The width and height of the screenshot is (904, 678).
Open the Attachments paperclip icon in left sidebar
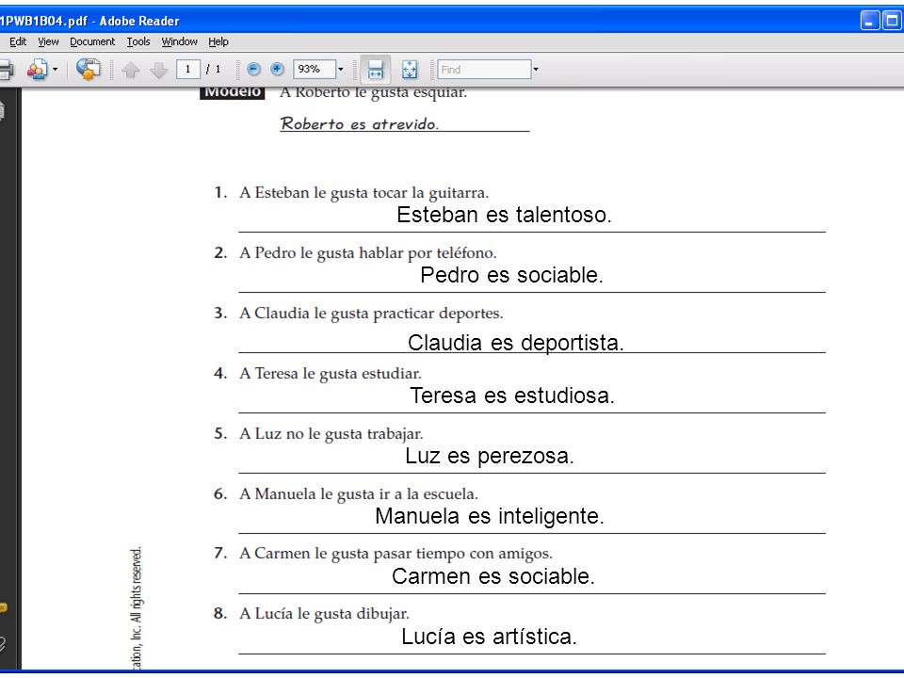pos(3,643)
